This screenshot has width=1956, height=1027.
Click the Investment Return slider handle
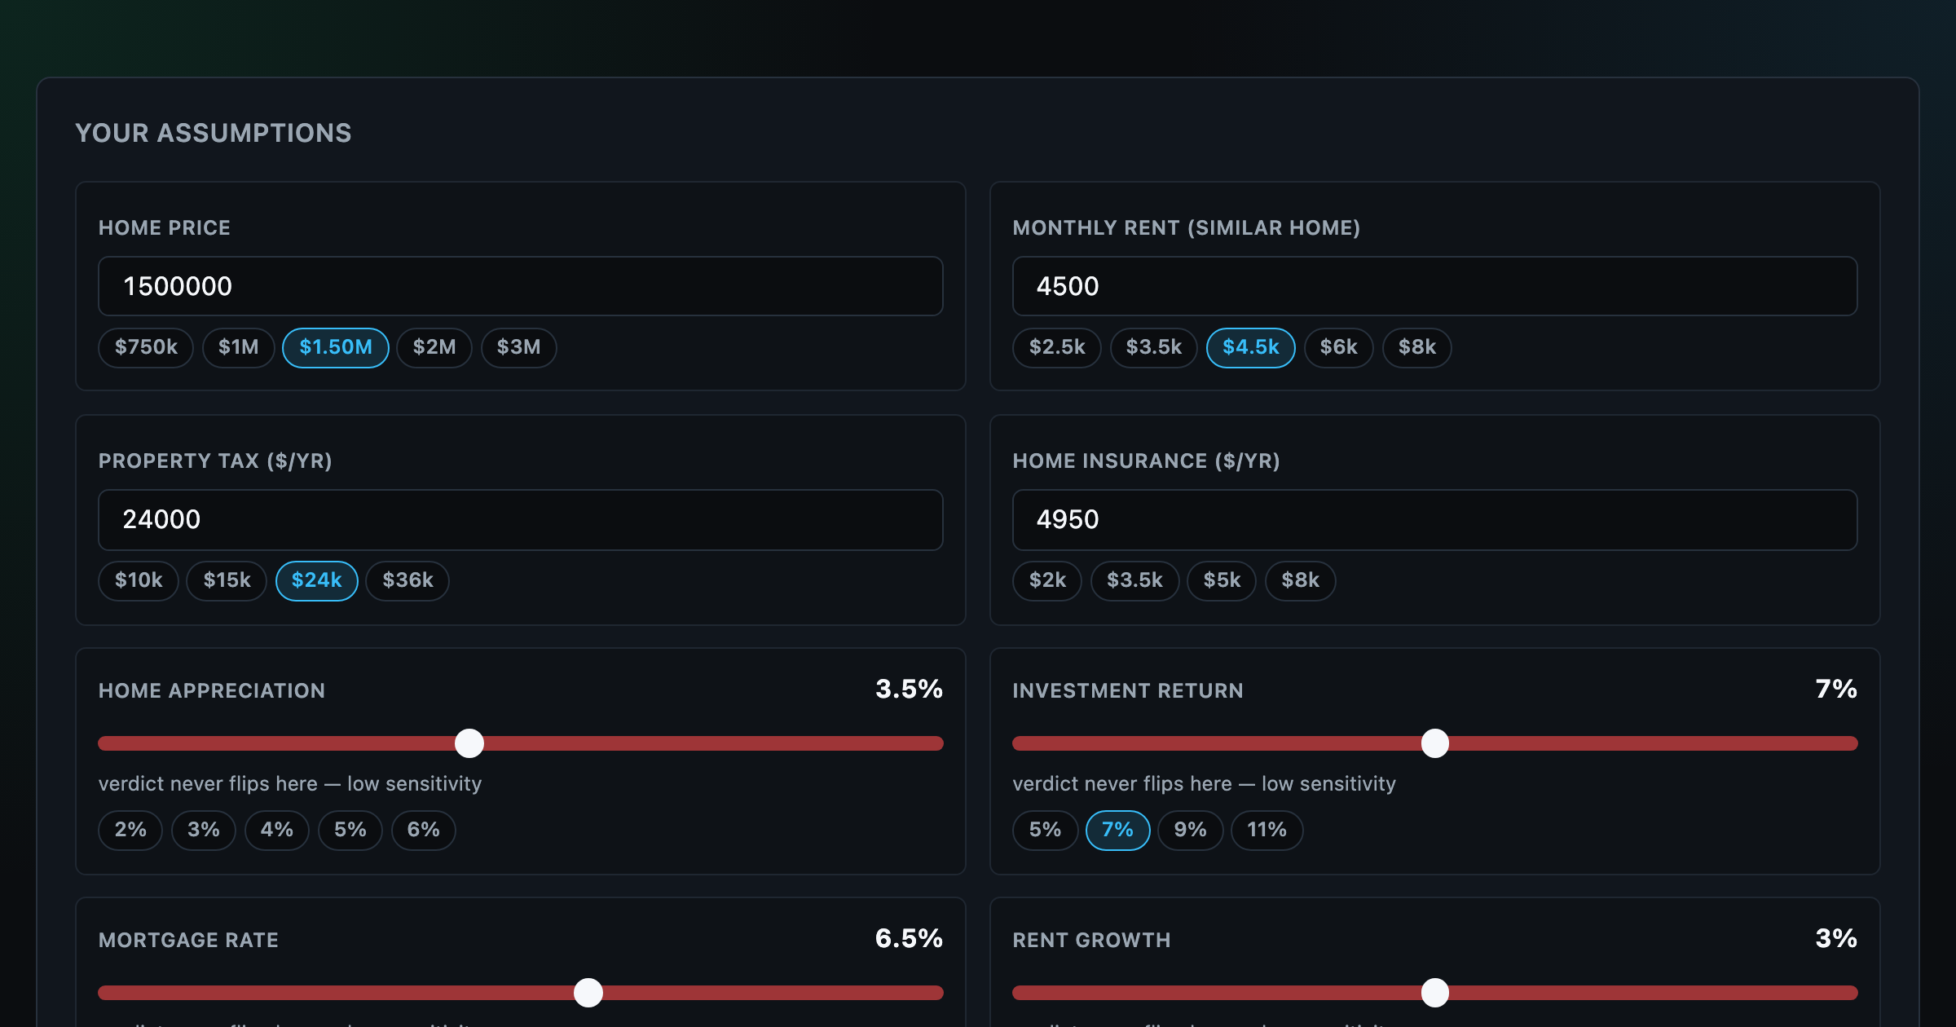tap(1435, 743)
